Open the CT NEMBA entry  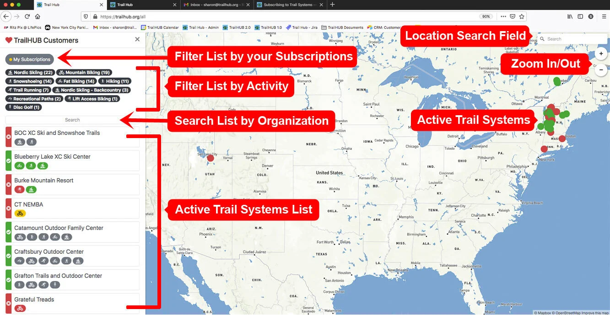pos(72,208)
